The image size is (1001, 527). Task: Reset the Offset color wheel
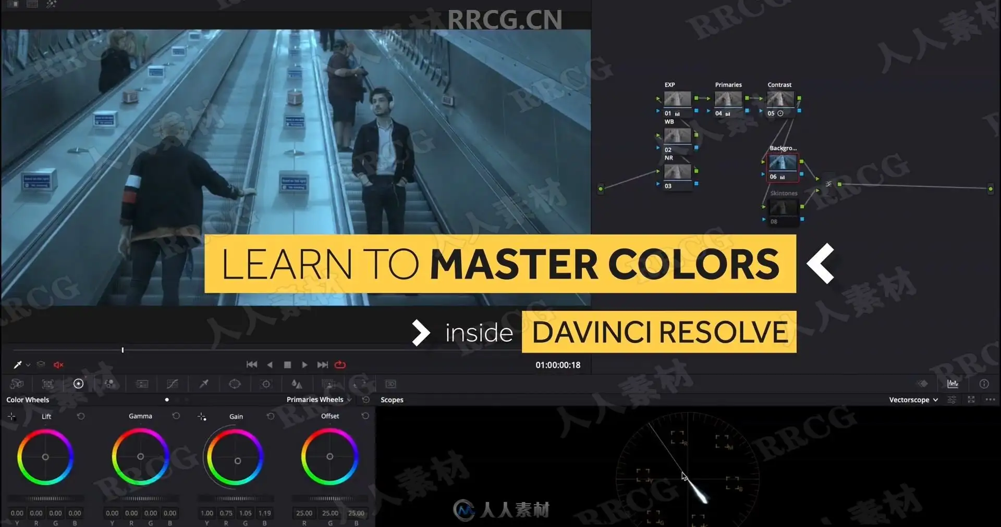(x=365, y=416)
